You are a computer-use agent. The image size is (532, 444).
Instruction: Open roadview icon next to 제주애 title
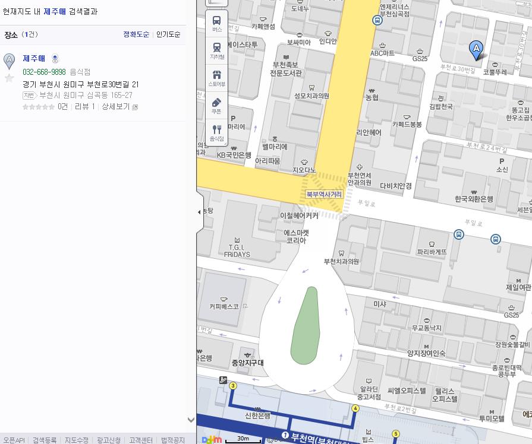55,59
